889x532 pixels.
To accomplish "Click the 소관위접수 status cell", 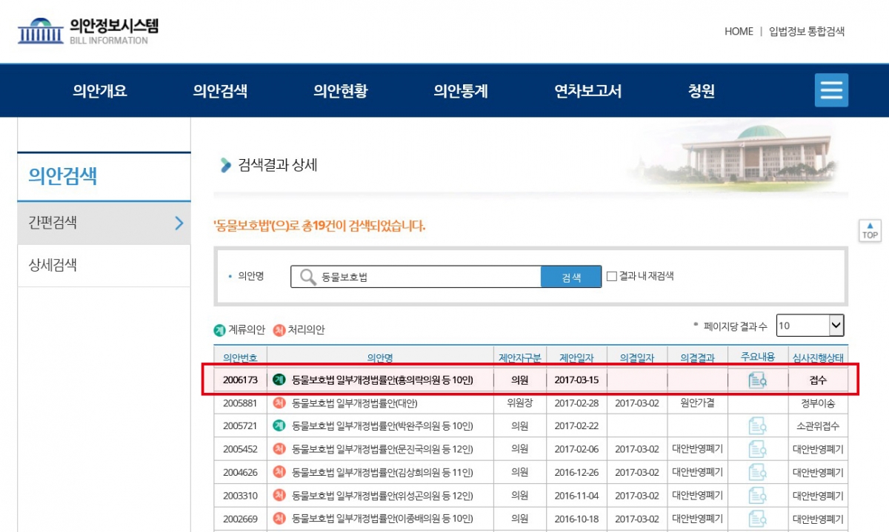I will (x=818, y=426).
